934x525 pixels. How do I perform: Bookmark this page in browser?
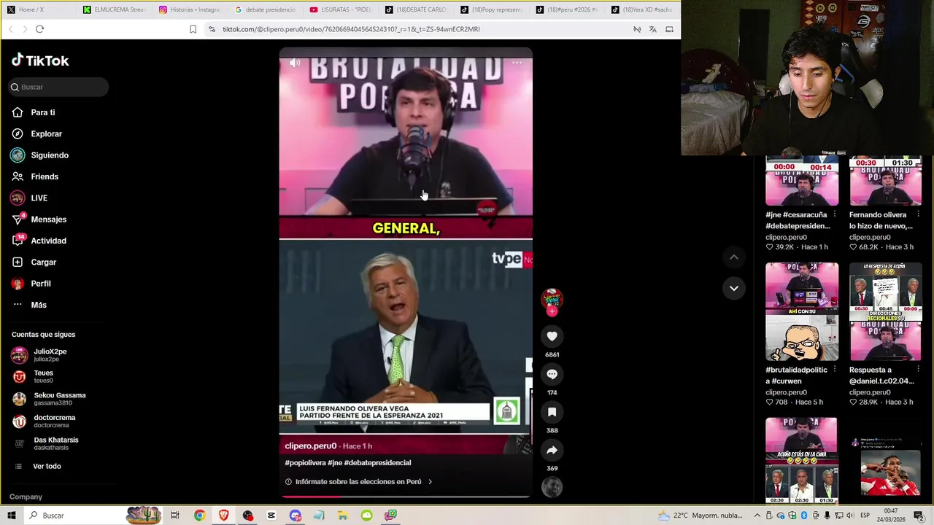pyautogui.click(x=193, y=29)
